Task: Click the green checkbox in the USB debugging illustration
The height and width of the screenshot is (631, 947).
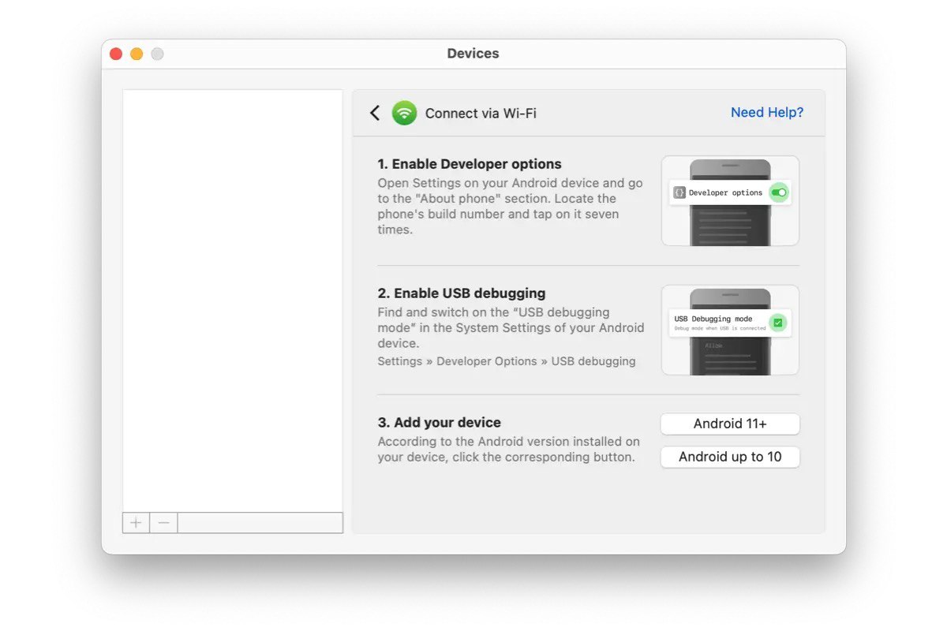Action: 778,322
